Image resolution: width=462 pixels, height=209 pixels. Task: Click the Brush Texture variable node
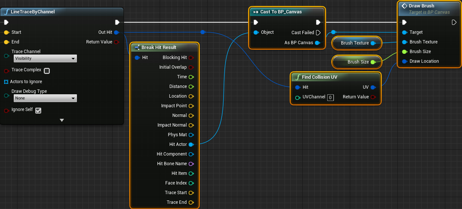click(x=357, y=43)
